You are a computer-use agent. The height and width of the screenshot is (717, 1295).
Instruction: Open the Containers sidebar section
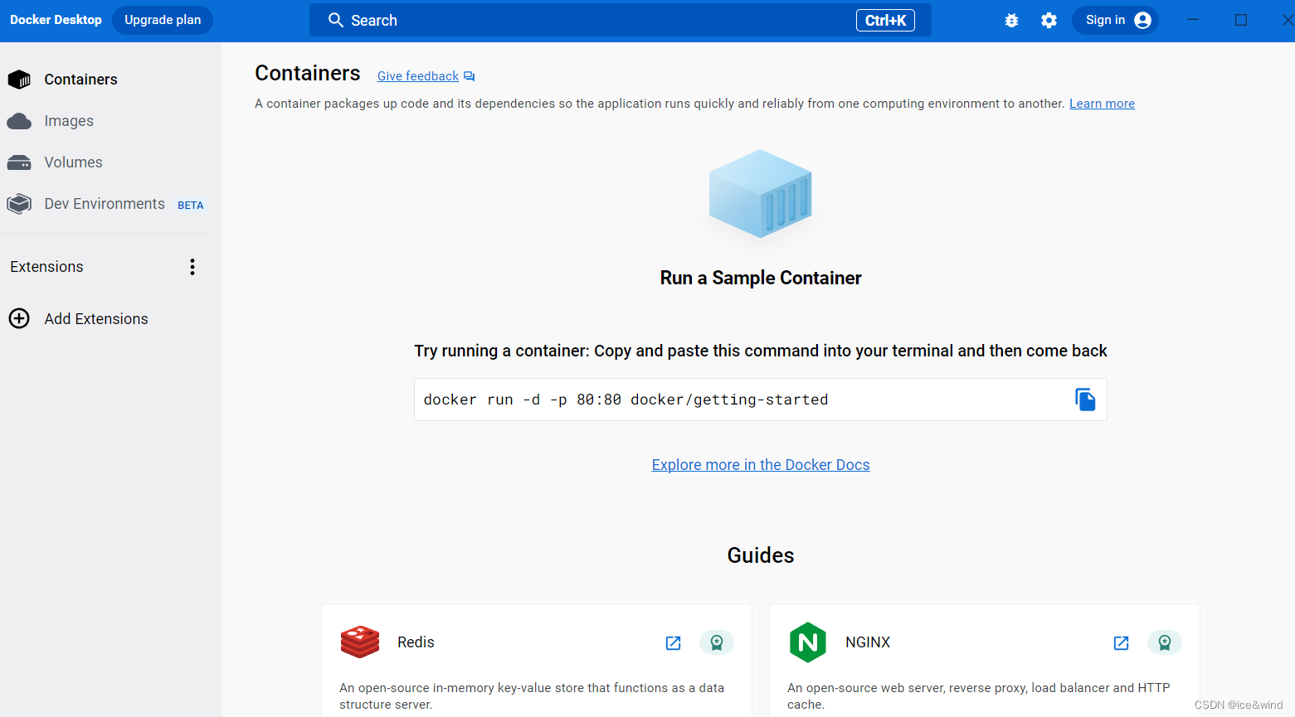click(x=80, y=80)
